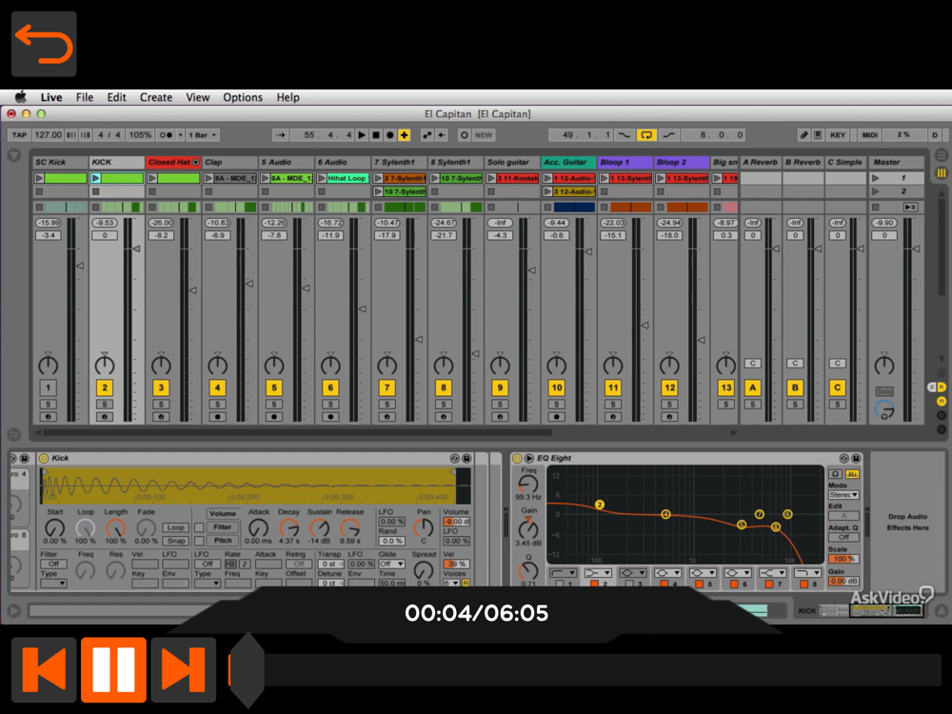Click the transport Play button
Screen dimensions: 952x714
click(362, 135)
